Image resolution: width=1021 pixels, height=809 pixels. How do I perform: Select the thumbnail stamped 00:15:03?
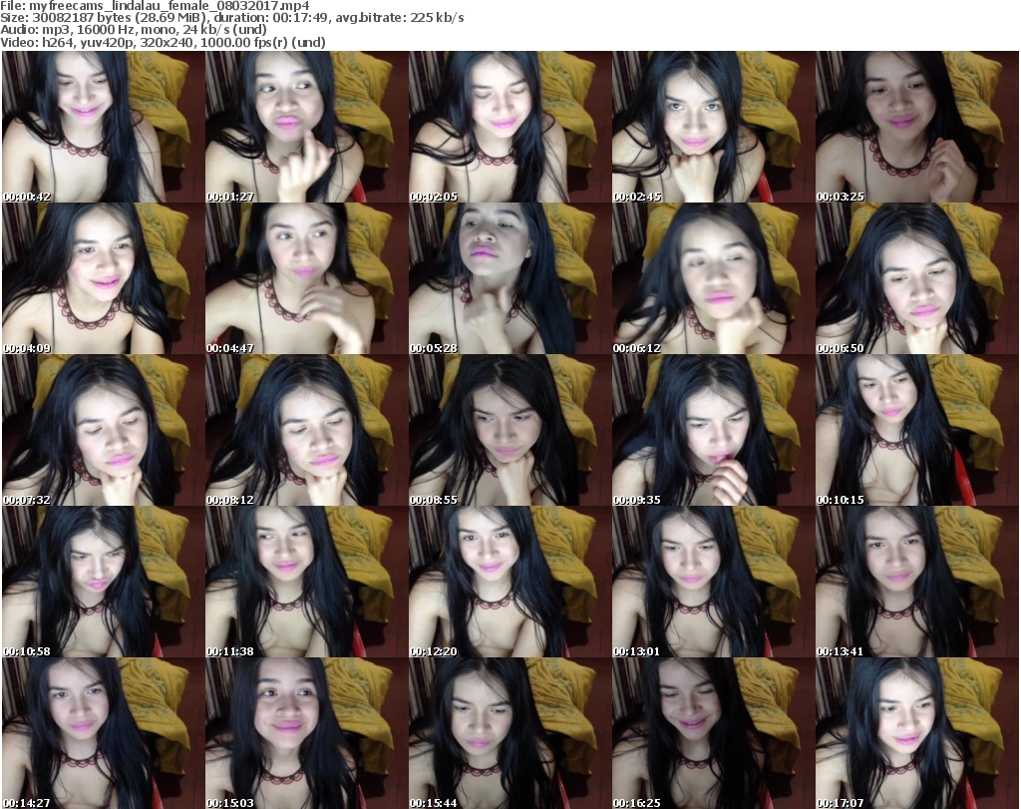click(x=307, y=733)
